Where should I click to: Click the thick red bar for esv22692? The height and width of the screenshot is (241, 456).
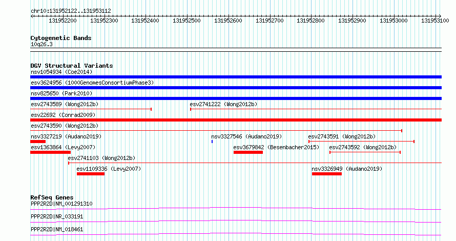[x=236, y=120]
